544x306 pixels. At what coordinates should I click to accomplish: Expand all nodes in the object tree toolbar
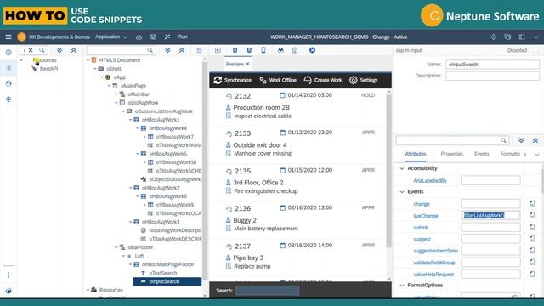[x=167, y=50]
